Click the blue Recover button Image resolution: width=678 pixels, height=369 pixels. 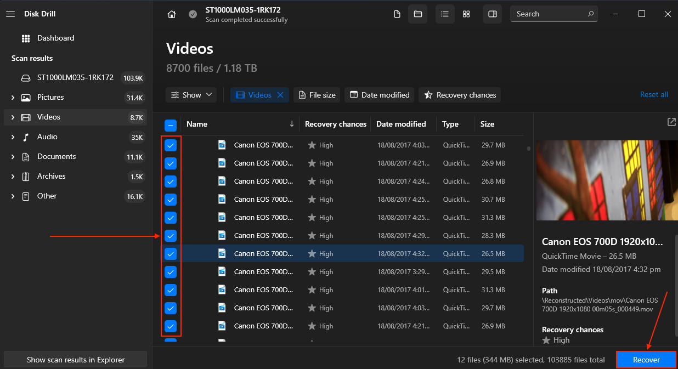coord(646,360)
